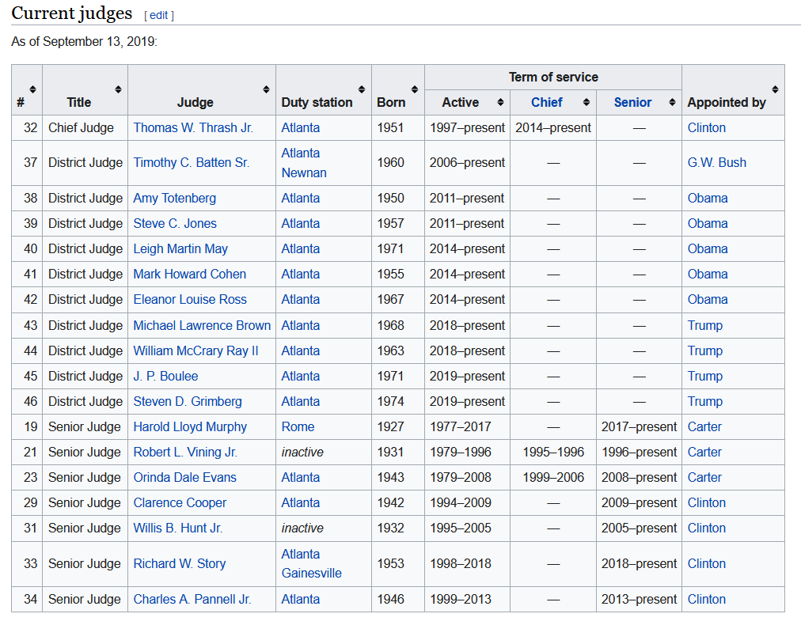Follow Gainesville duty station link
The image size is (801, 625).
coord(312,574)
